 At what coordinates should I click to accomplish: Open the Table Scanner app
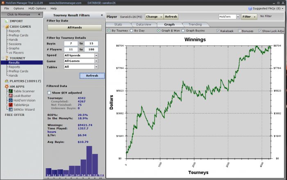coord(23,91)
